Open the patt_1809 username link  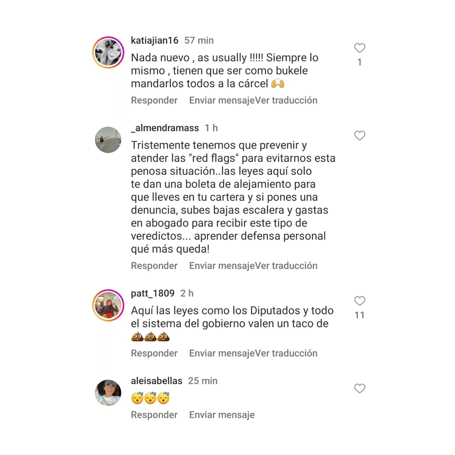153,294
